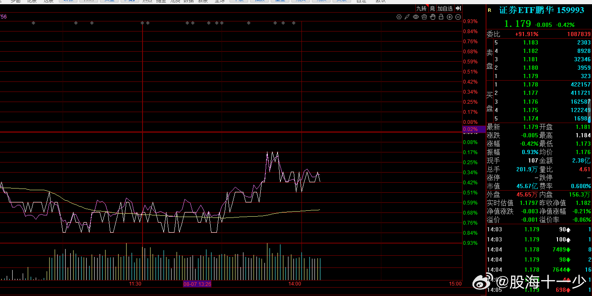The image size is (592, 296).
Task: Click the 实时估值 value 1.1797
Action: 529,203
